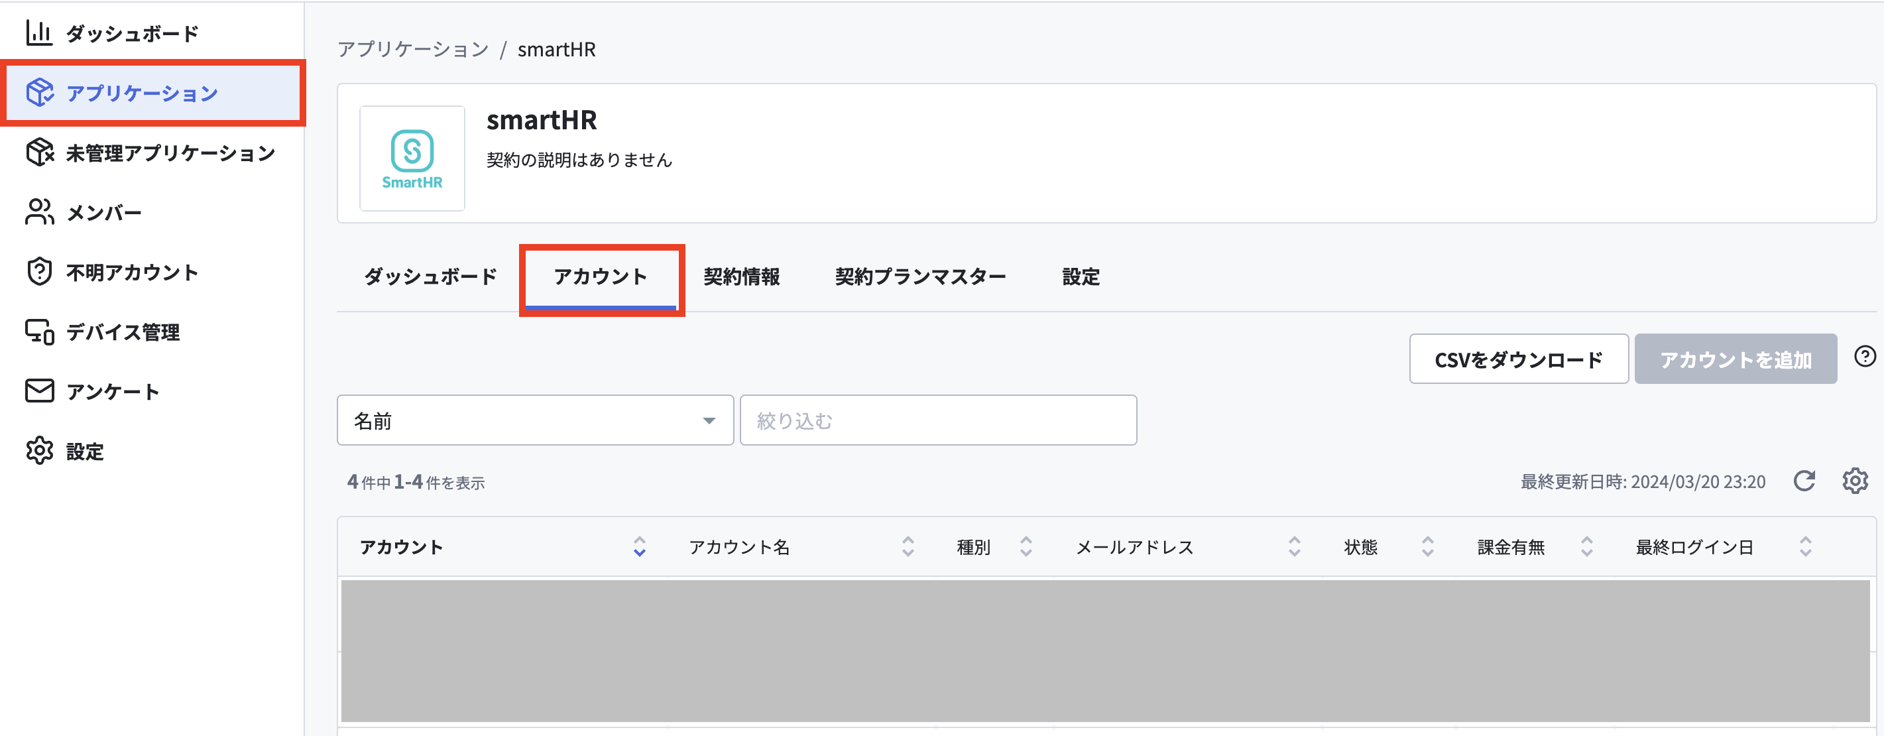The width and height of the screenshot is (1884, 736).
Task: Open the 契約プランマスター tab
Action: click(920, 276)
